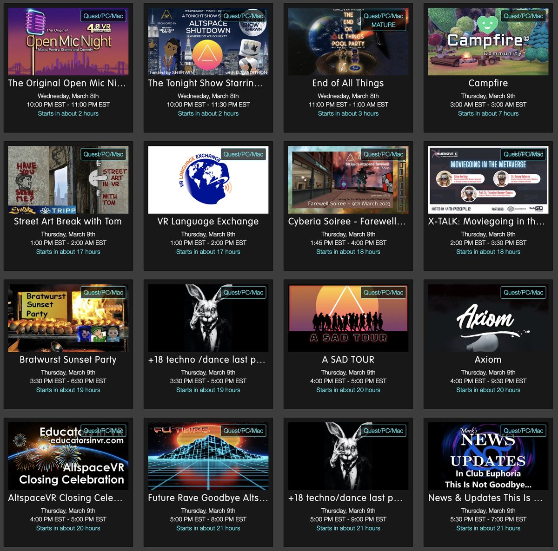Click '5:00 PM EST - 8:00 PM EST' time
This screenshot has width=558, height=551.
(x=208, y=519)
